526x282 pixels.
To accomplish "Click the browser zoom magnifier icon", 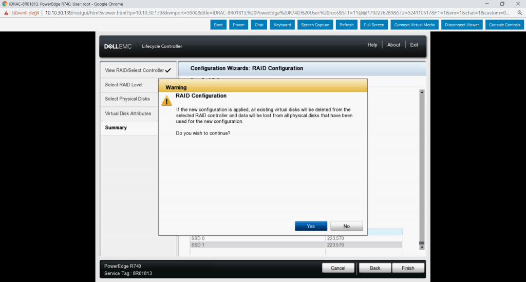I will (519, 12).
